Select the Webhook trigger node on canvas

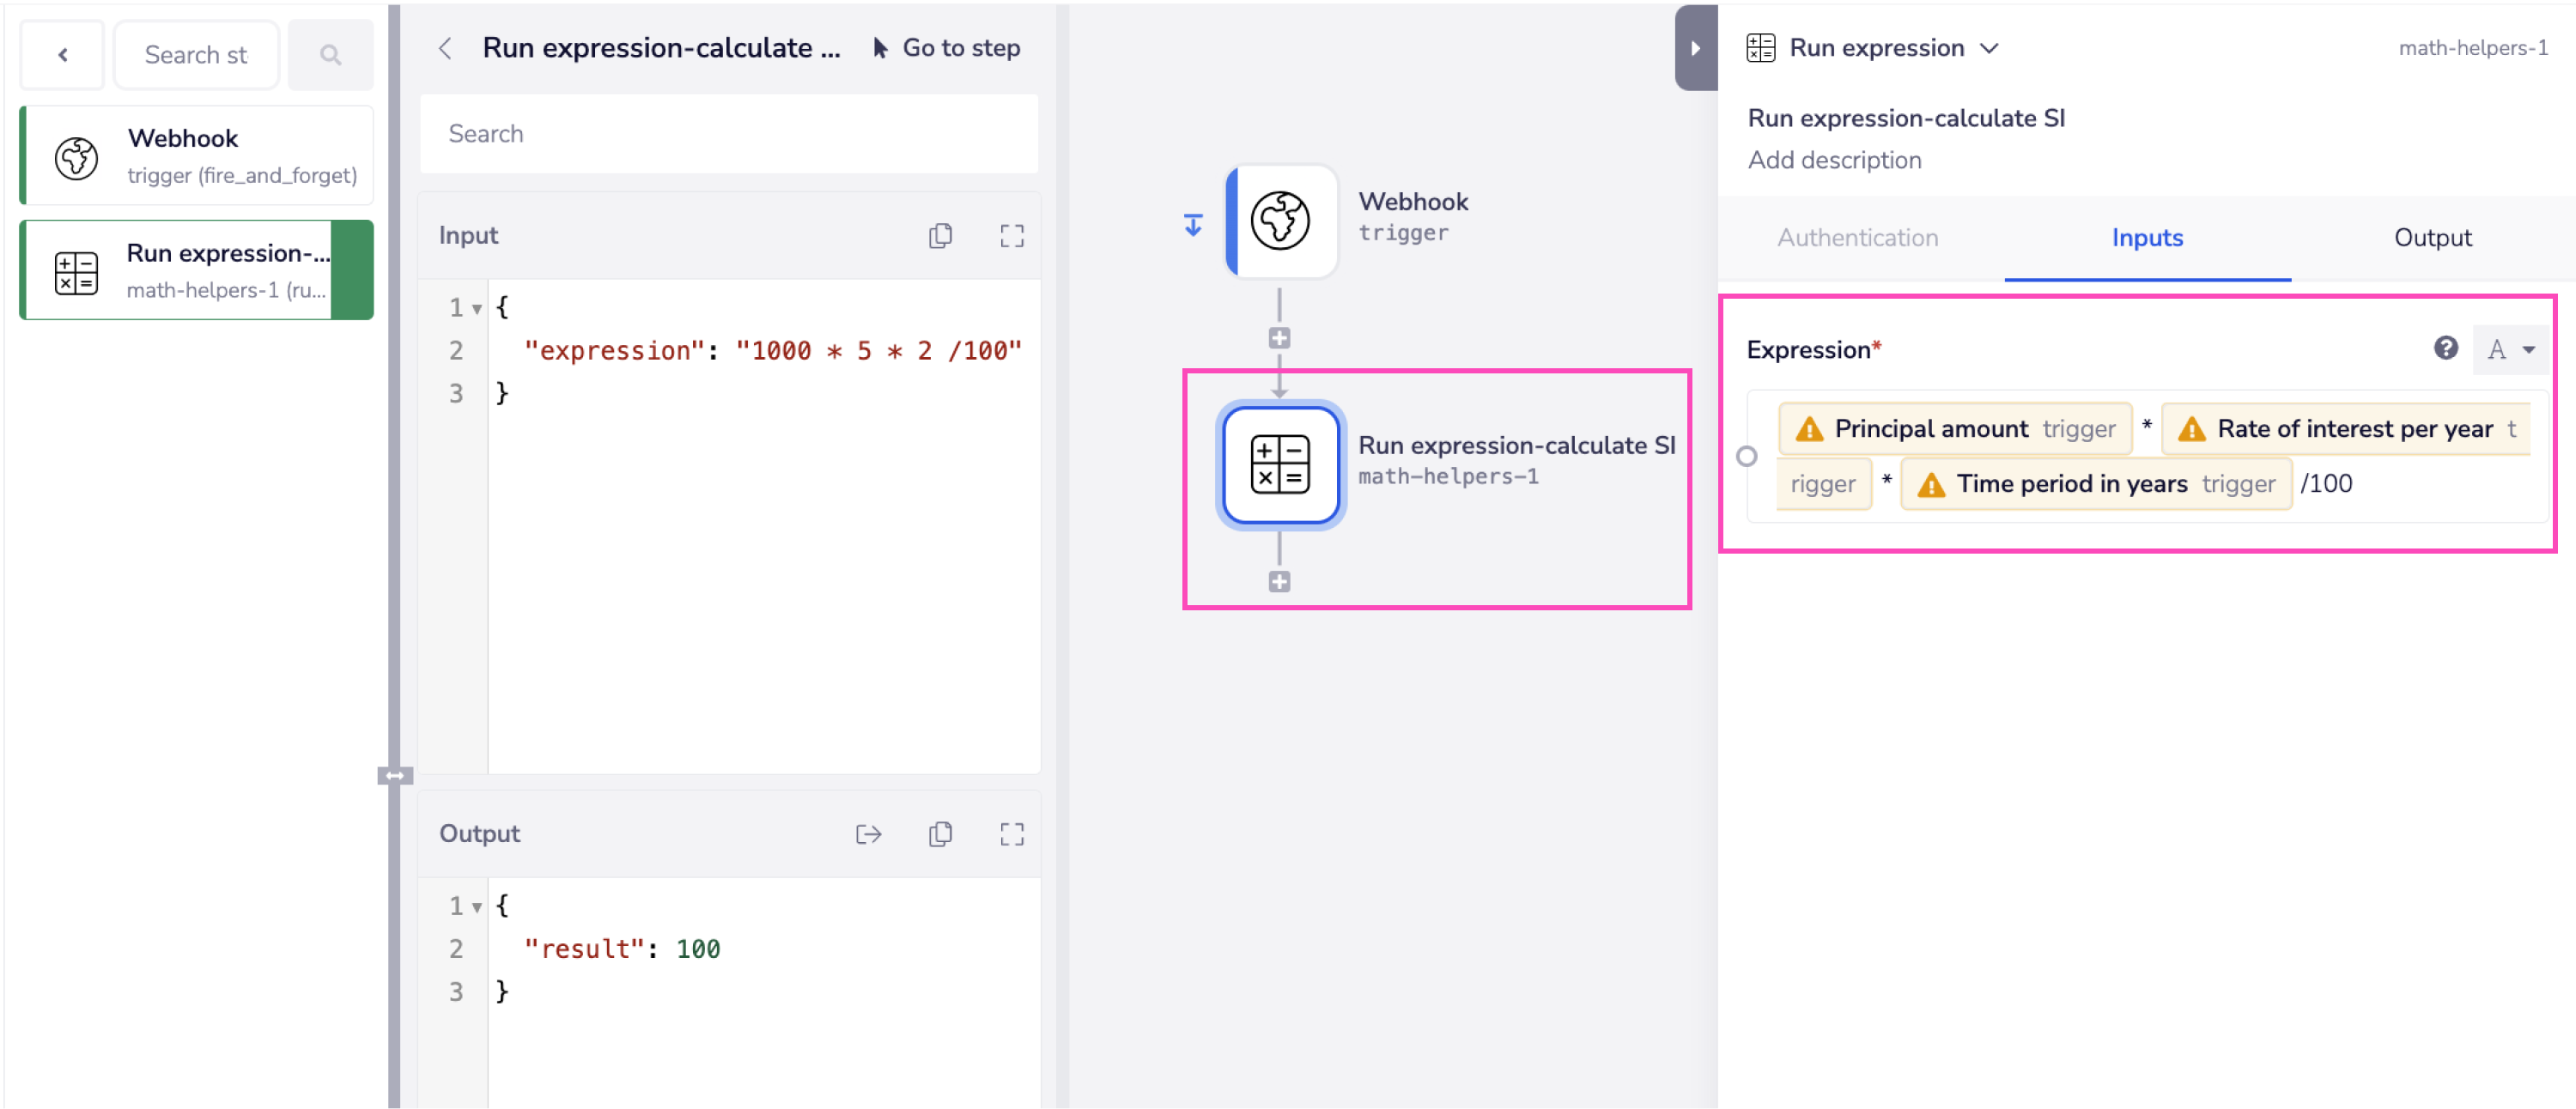[1281, 221]
